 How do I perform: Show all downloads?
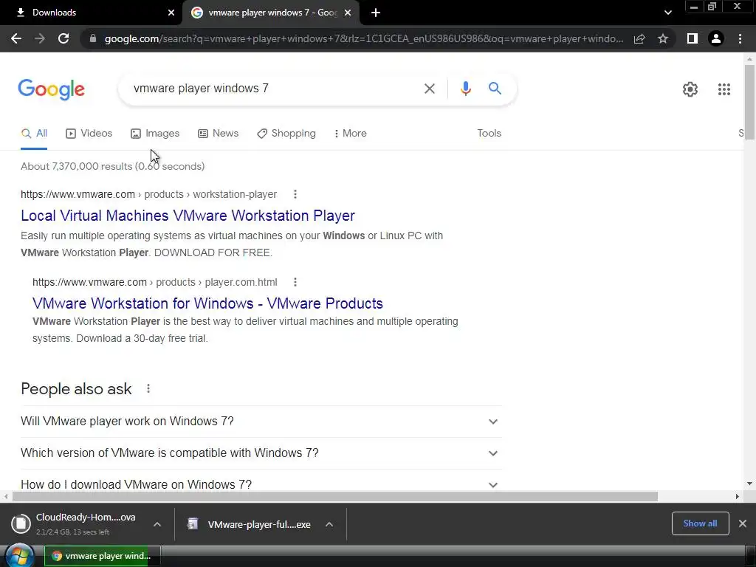[700, 523]
